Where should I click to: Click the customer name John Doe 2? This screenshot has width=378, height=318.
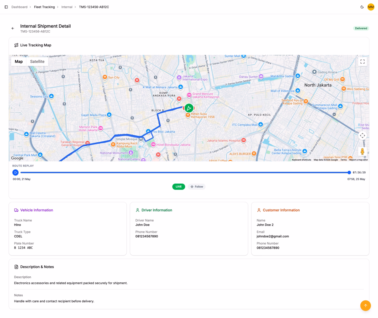(265, 225)
